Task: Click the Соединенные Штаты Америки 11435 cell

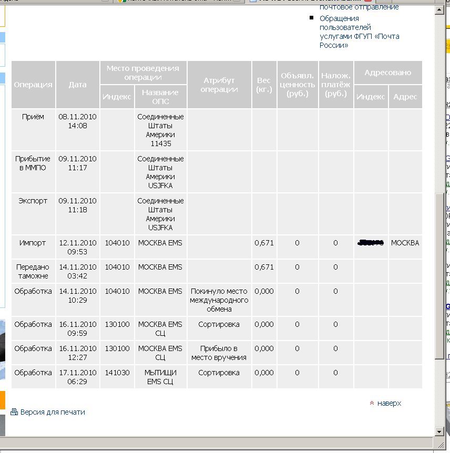Action: click(160, 130)
